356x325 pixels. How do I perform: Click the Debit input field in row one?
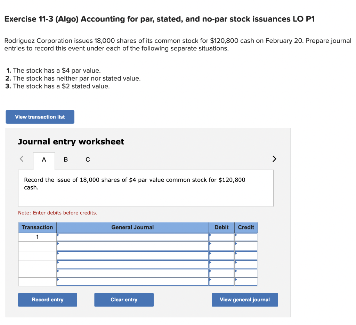221,237
